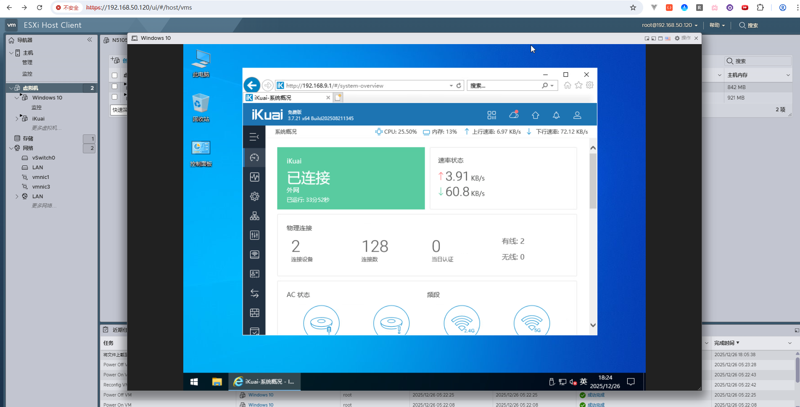The height and width of the screenshot is (407, 800).
Task: Check the second VM row checkbox
Action: click(114, 97)
